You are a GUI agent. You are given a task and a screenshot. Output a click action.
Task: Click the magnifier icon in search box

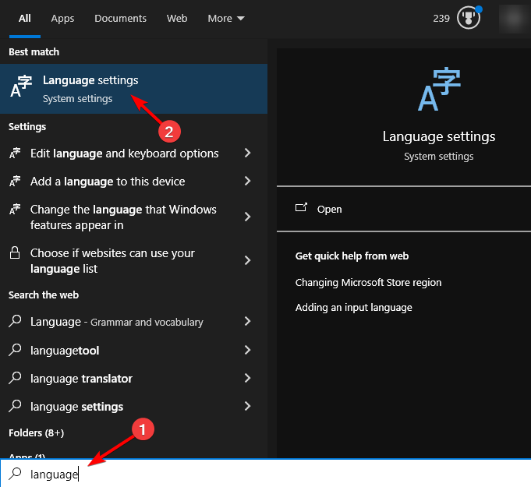click(15, 474)
